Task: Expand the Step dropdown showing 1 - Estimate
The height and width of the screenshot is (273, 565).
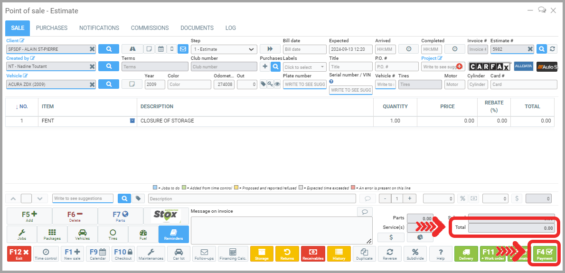Action: (x=224, y=49)
